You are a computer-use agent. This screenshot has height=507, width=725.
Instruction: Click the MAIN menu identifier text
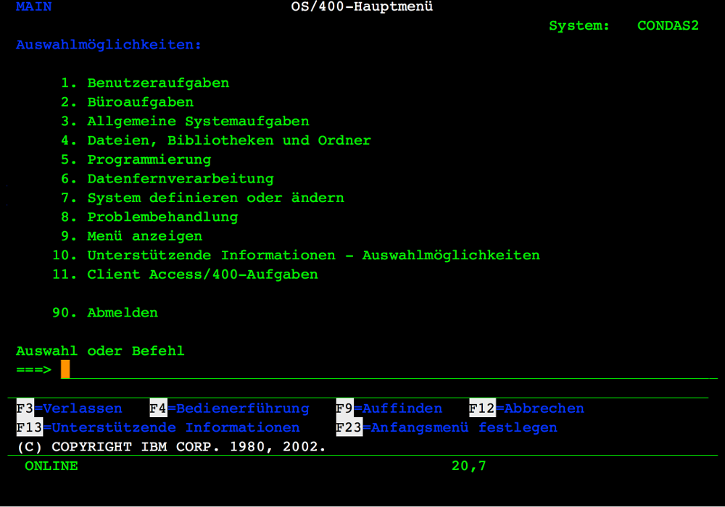pos(34,7)
